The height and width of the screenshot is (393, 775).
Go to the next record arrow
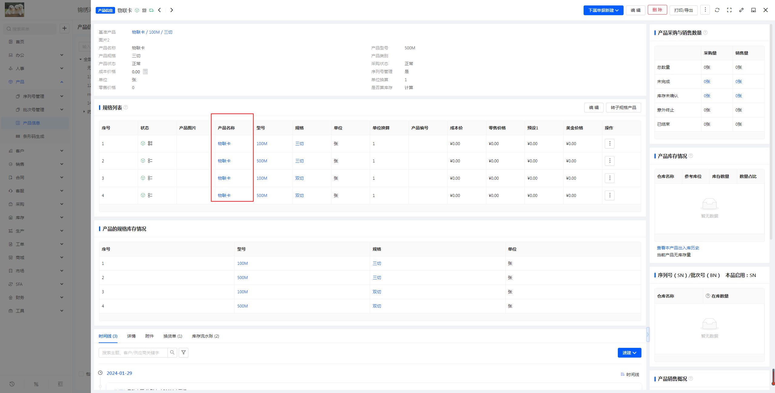[x=171, y=10]
